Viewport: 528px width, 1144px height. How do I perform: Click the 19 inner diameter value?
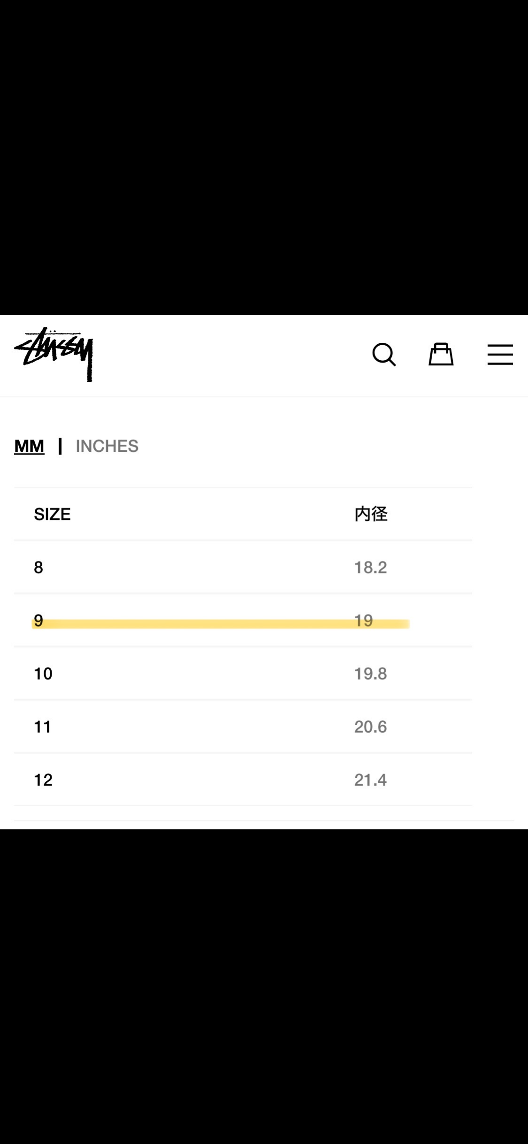click(x=364, y=620)
